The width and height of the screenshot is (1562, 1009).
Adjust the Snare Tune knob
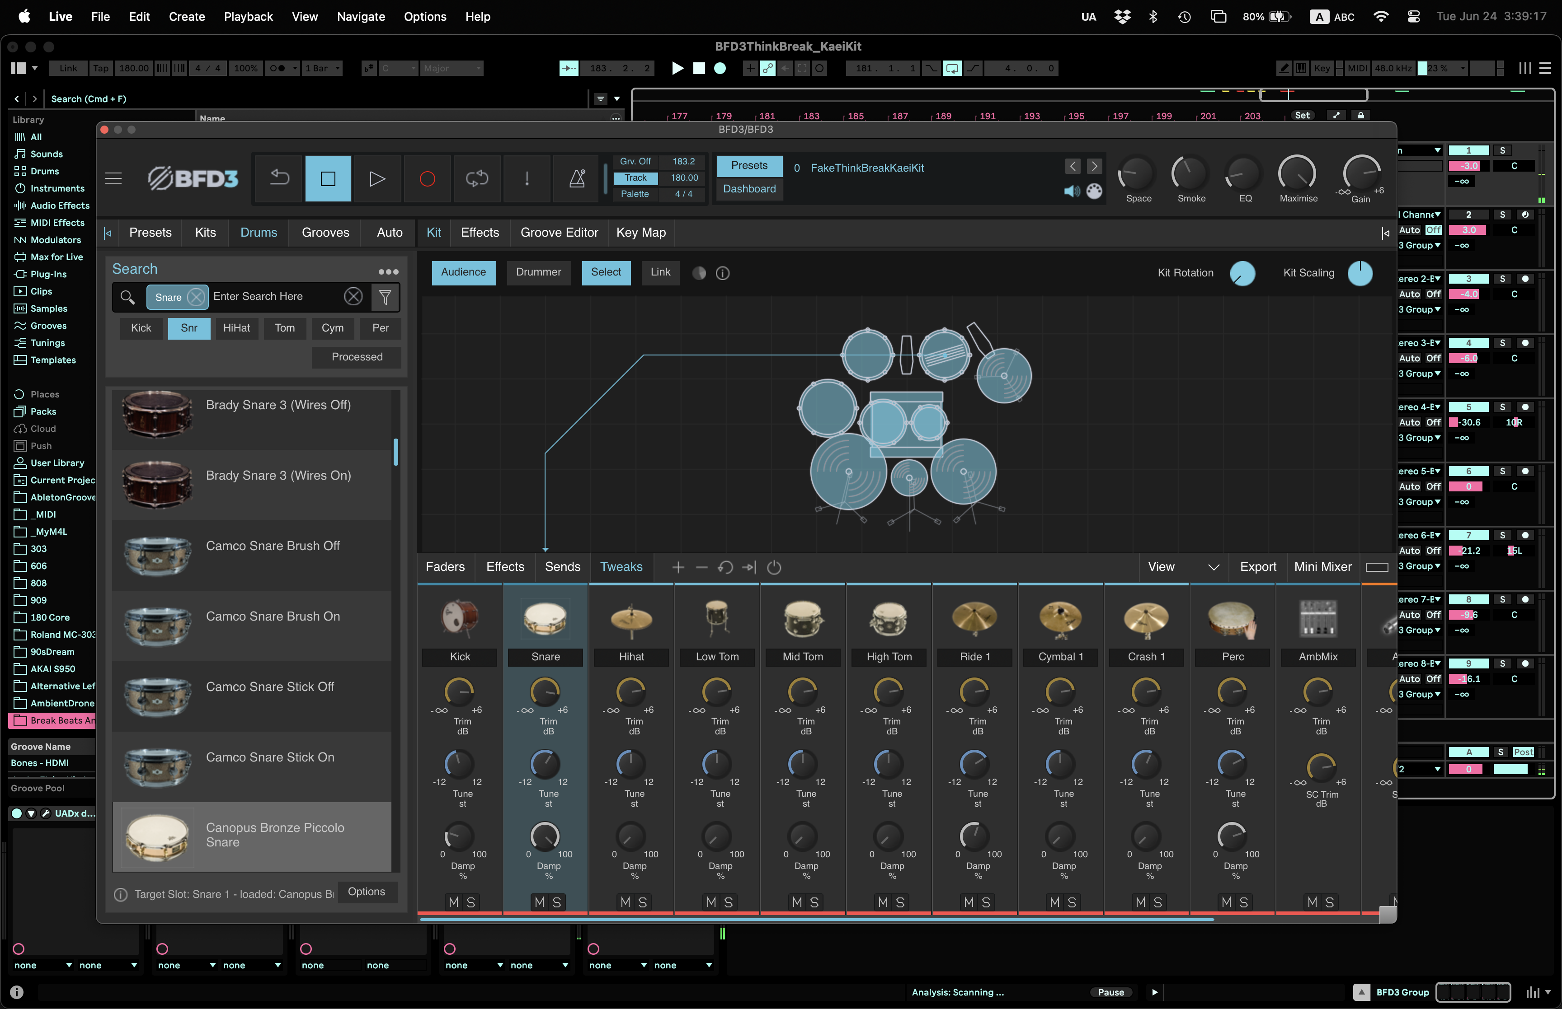545,763
